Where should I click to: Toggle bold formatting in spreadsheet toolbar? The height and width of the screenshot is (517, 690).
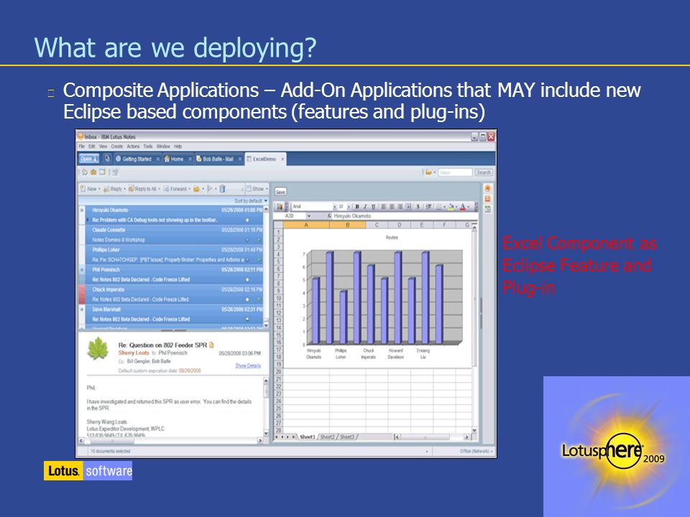click(x=357, y=207)
